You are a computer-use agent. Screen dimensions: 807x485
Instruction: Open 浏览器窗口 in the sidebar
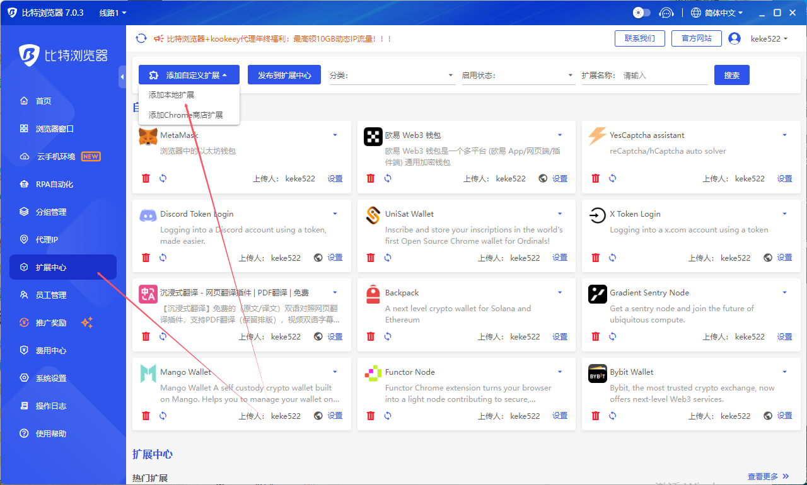55,129
